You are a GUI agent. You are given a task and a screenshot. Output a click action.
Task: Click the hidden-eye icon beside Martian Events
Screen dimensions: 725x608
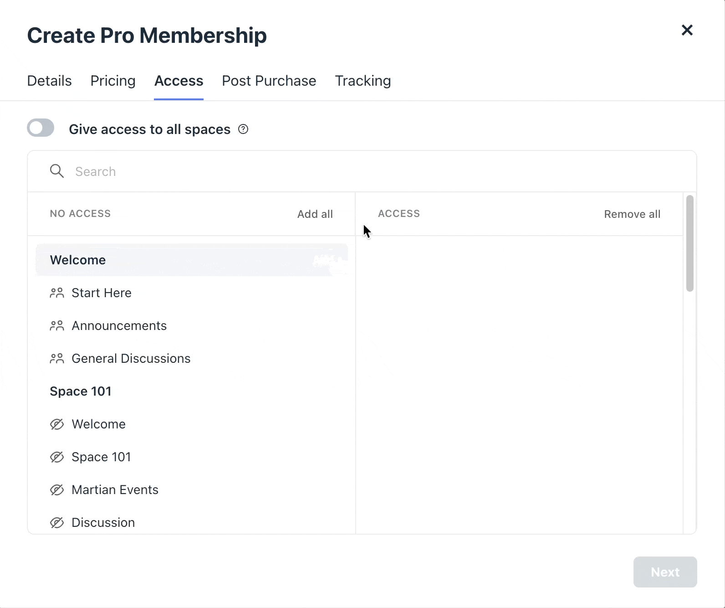(57, 490)
